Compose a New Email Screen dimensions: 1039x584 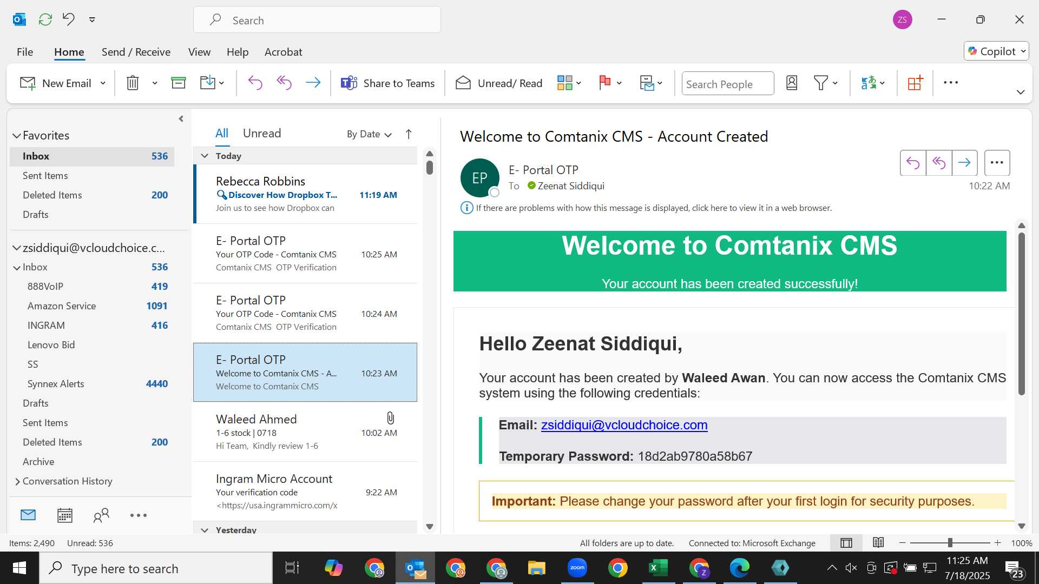click(56, 83)
